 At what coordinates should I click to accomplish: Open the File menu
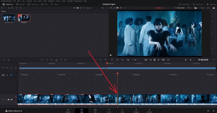15,1
